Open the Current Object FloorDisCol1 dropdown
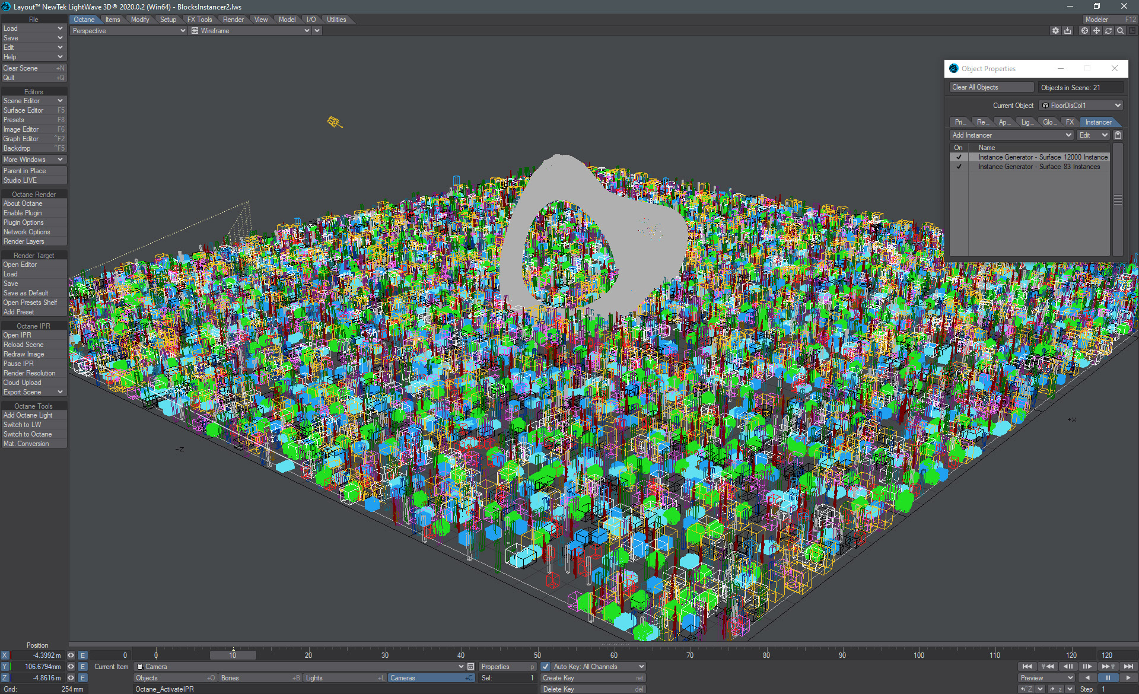The image size is (1139, 694). 1081,106
